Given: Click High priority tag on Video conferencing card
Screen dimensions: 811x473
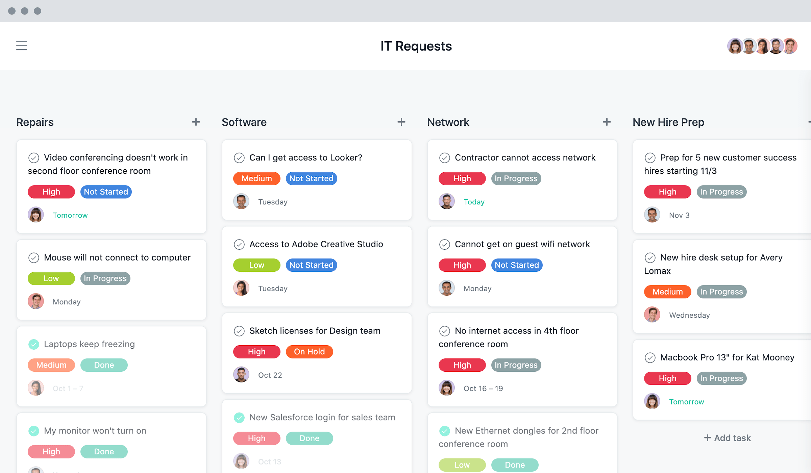Looking at the screenshot, I should tap(51, 192).
